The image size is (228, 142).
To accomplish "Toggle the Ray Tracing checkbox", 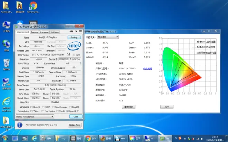I will point(43,111).
